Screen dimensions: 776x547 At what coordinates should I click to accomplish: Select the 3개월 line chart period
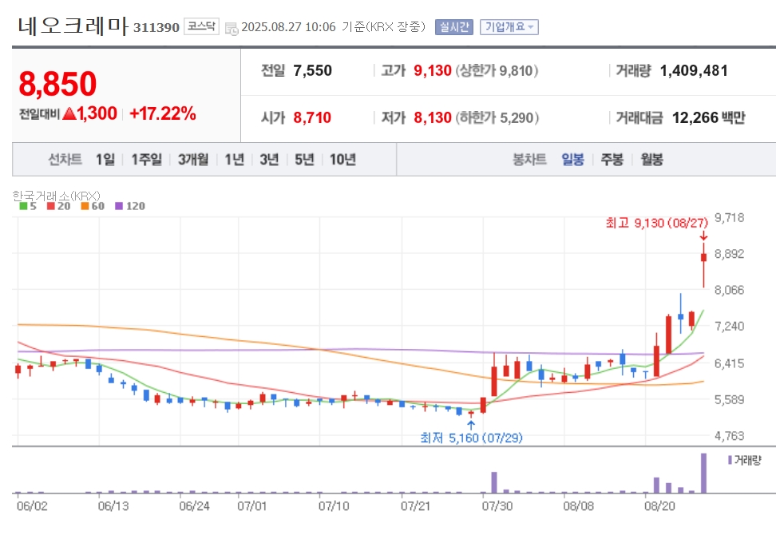pos(193,160)
